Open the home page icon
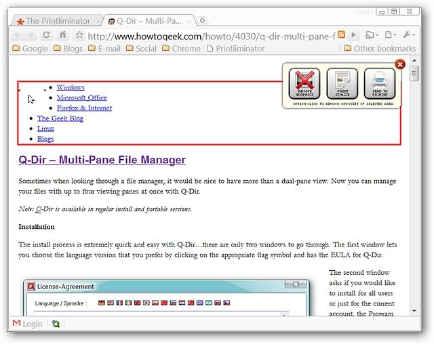 63,35
